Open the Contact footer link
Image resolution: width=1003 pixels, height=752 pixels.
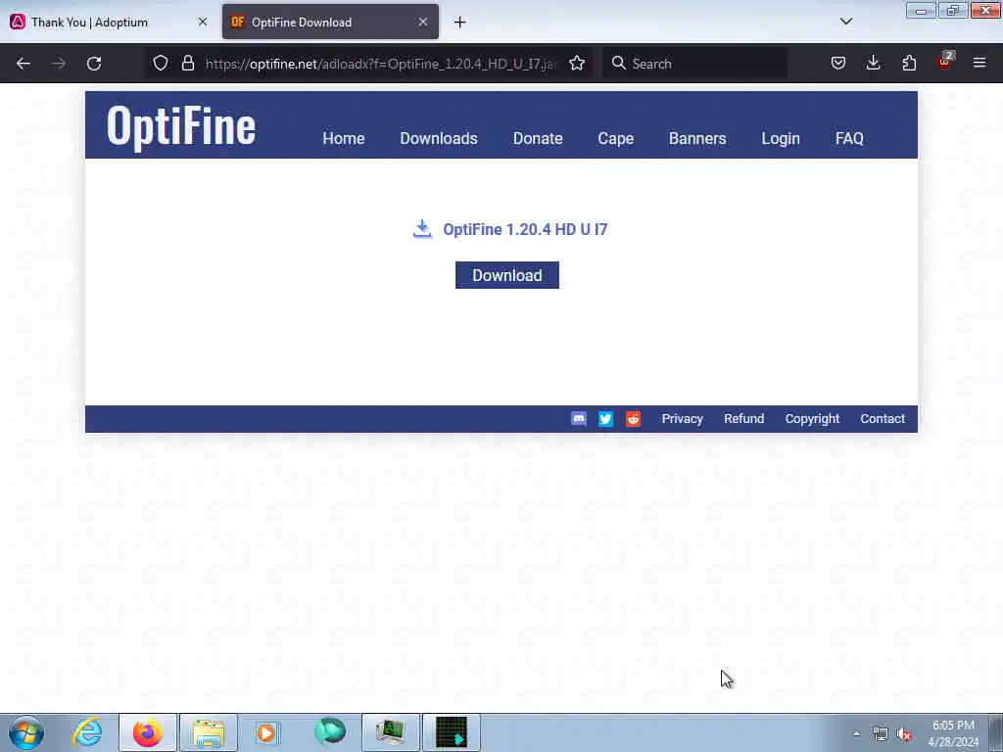883,419
